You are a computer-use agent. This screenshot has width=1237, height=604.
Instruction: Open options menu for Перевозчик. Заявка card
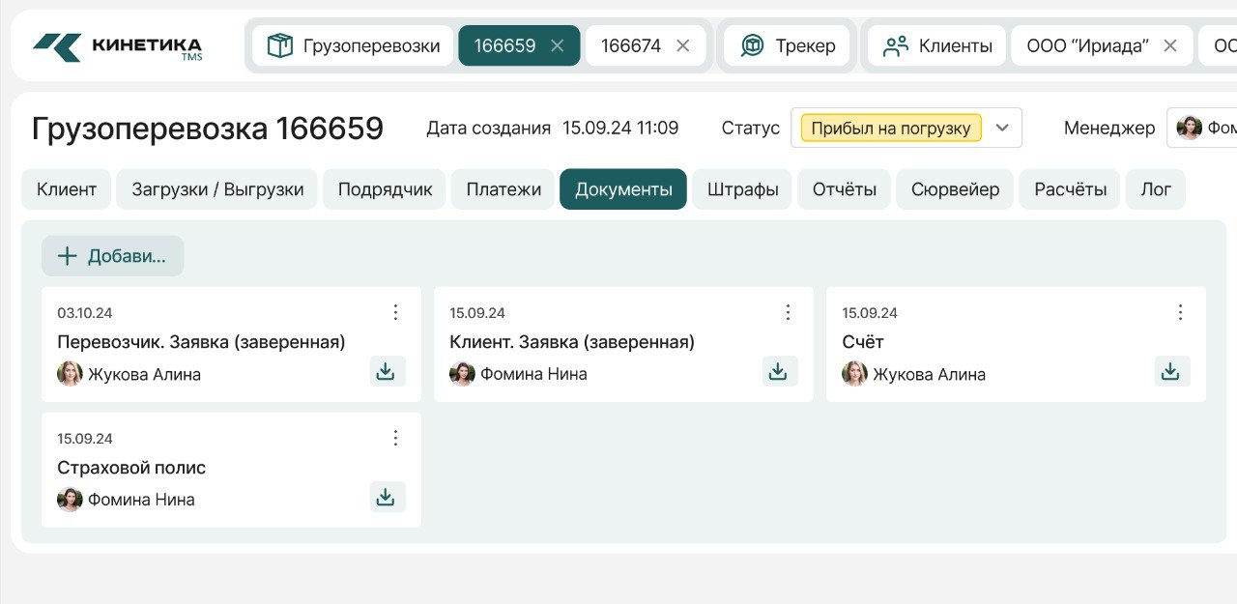point(395,312)
